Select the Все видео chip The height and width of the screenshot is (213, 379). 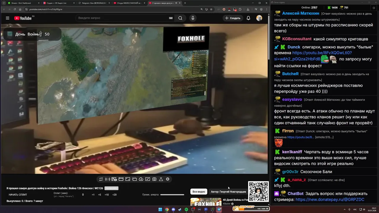point(199,192)
